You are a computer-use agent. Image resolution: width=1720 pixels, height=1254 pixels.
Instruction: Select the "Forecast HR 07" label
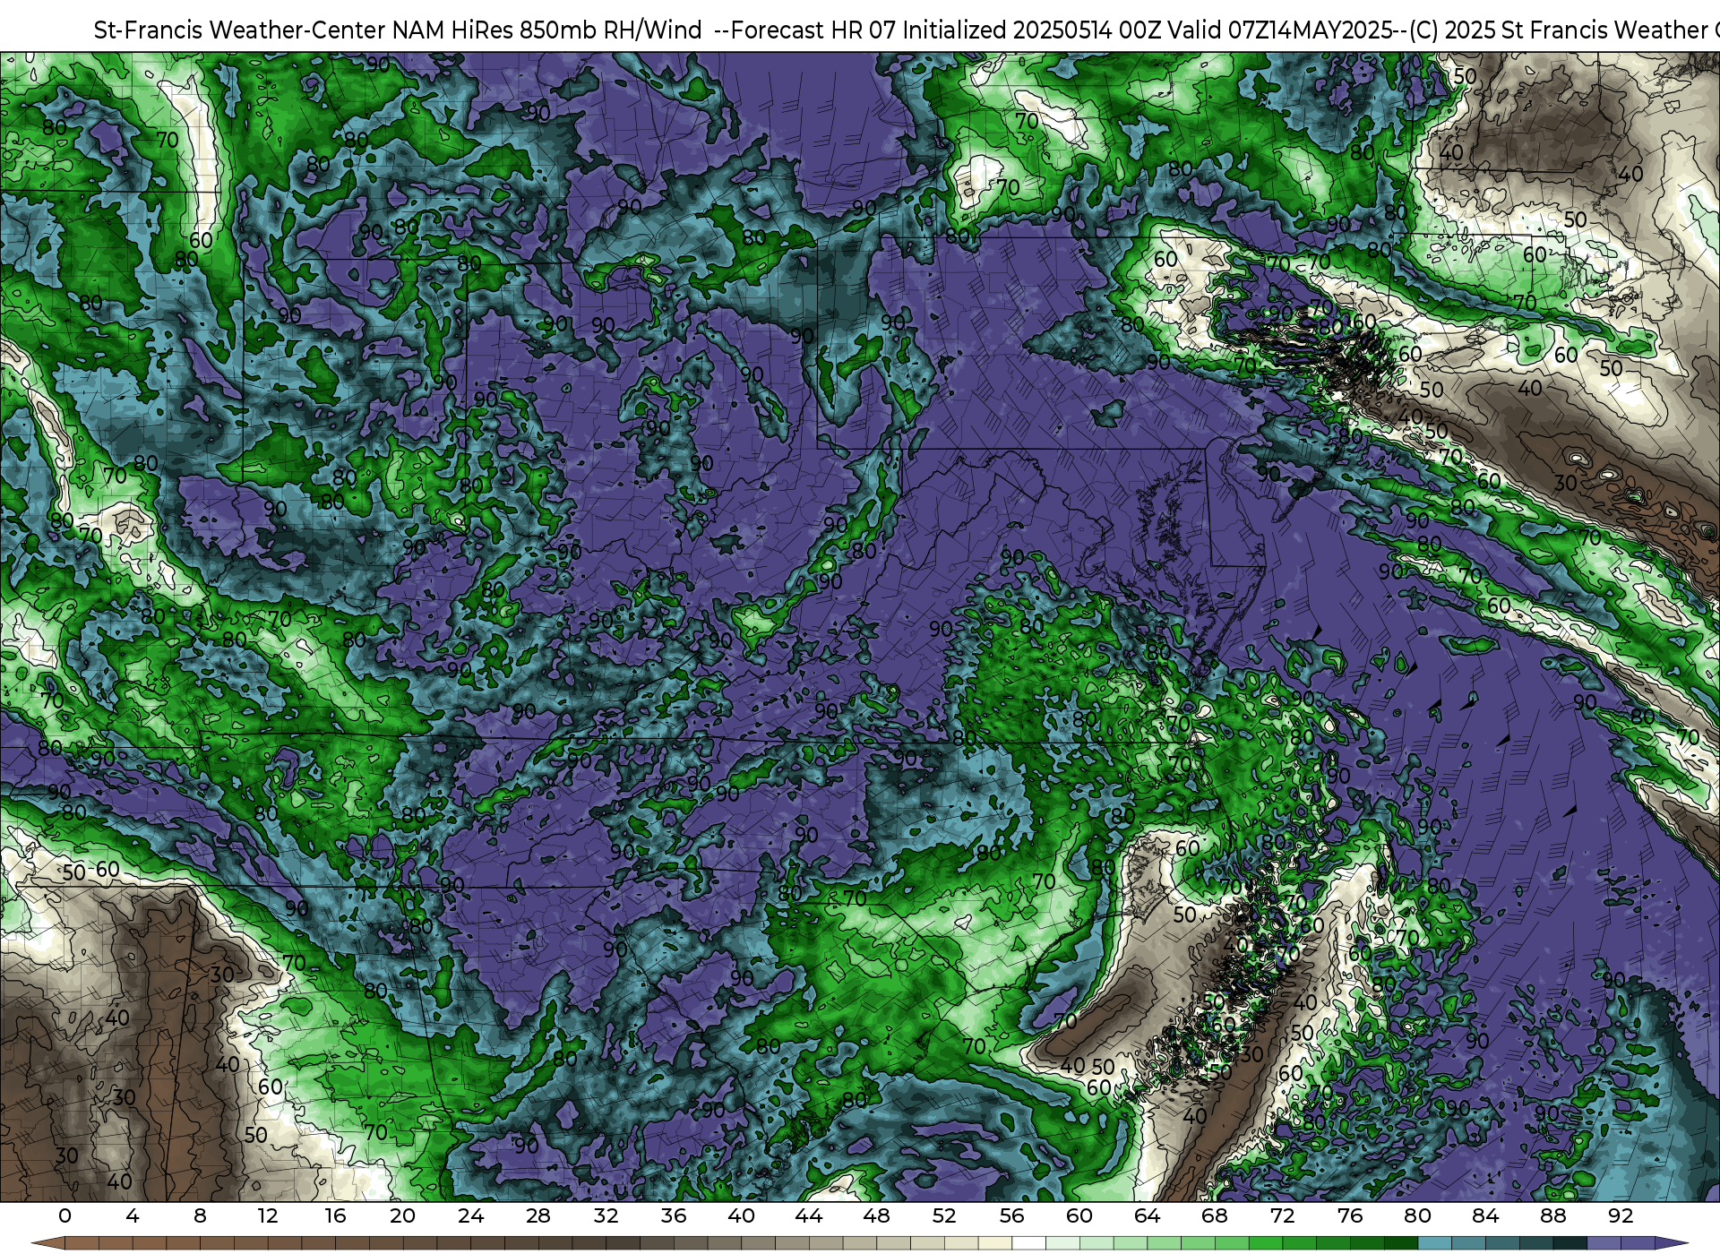coord(813,30)
